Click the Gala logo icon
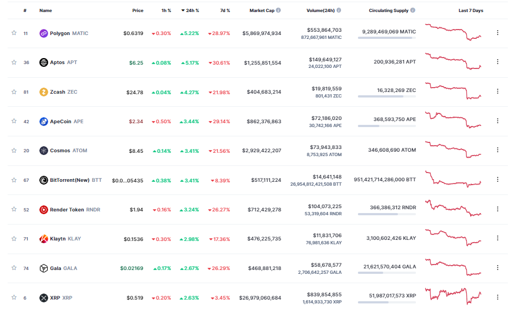 (x=43, y=268)
